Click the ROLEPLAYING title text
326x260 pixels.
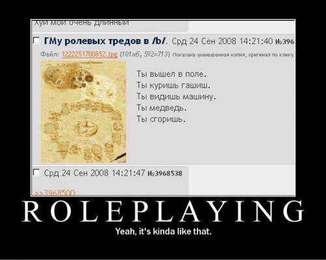(163, 211)
